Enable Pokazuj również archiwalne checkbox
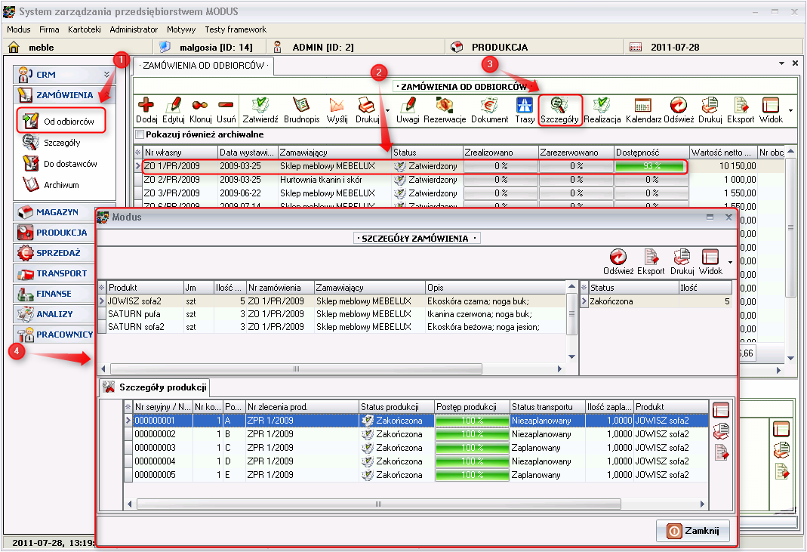Viewport: 807px width, 552px height. pos(139,134)
